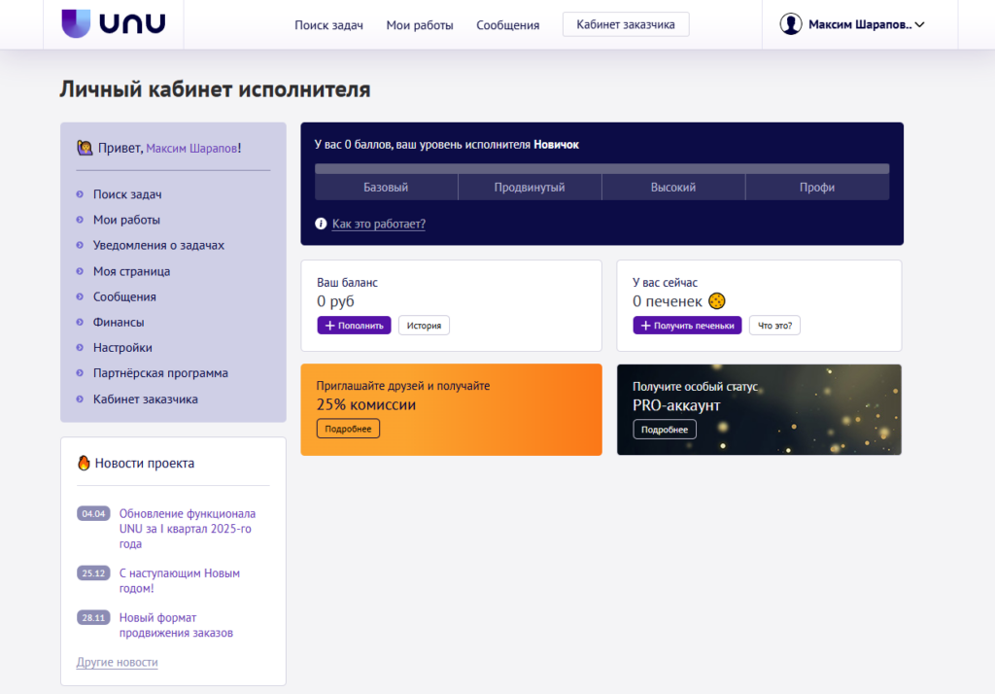
Task: Open Уведомления о задачах in sidebar
Action: [158, 245]
